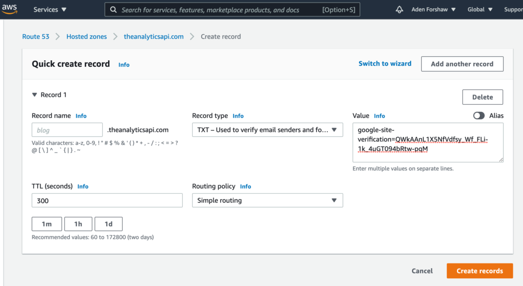Go to Hosted zones breadcrumb
The height and width of the screenshot is (286, 523).
tap(86, 37)
